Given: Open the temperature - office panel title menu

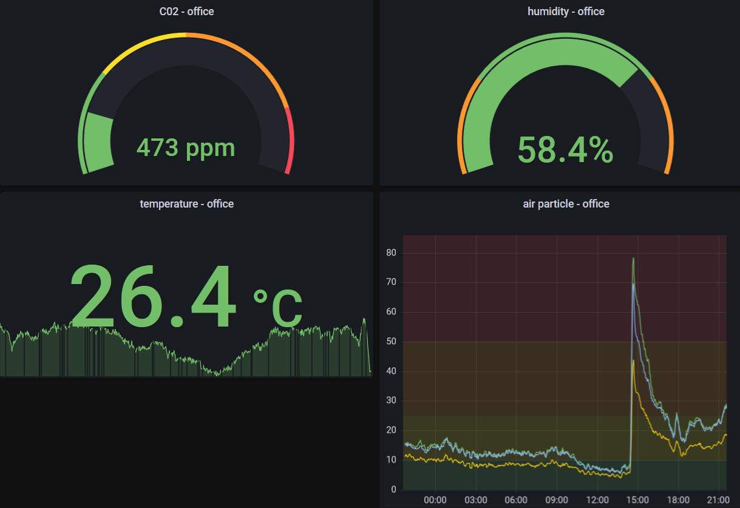Looking at the screenshot, I should point(186,204).
